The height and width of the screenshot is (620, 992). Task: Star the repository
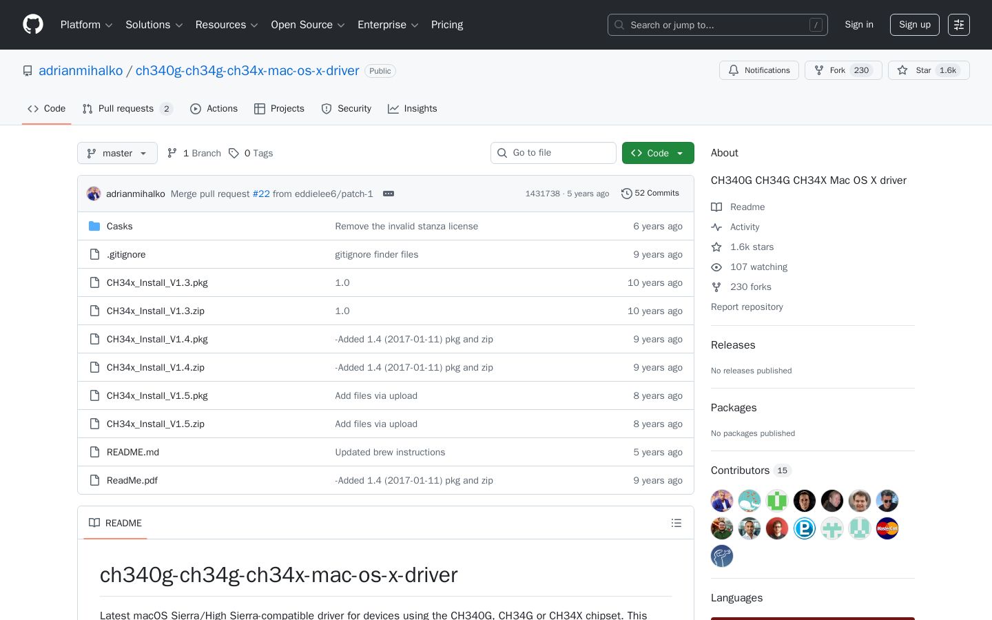point(929,70)
